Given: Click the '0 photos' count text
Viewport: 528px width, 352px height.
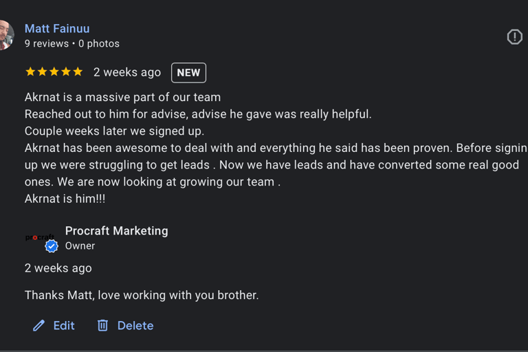Looking at the screenshot, I should click(x=99, y=44).
